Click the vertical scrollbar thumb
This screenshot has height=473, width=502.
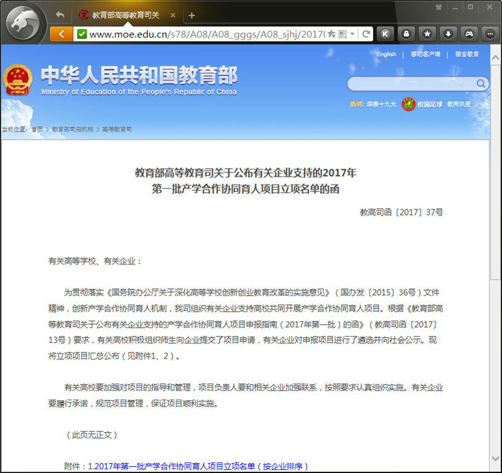(495, 172)
